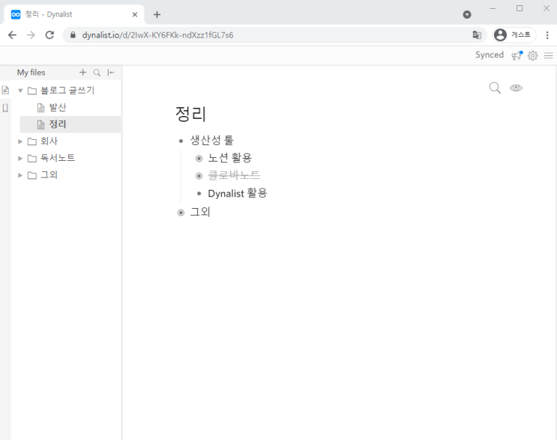Click the Dynalist tab favicon
Viewport: 557px width, 440px height.
(16, 14)
